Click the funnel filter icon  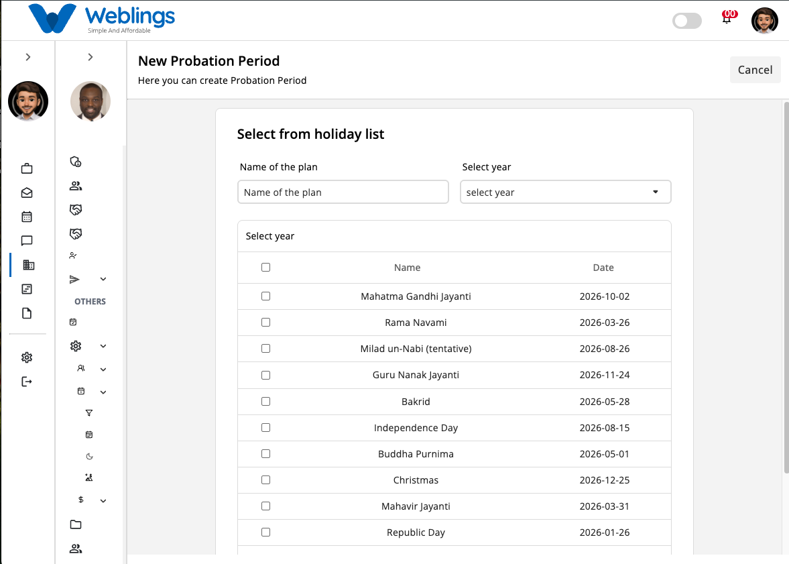89,413
